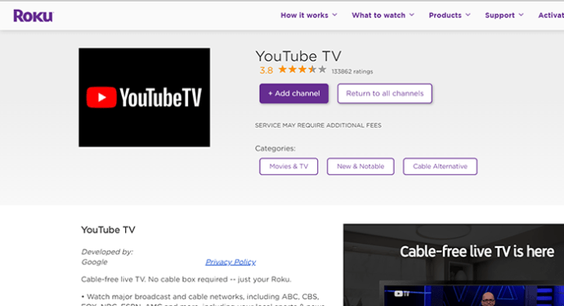Expand the How it works chevron

coord(334,15)
